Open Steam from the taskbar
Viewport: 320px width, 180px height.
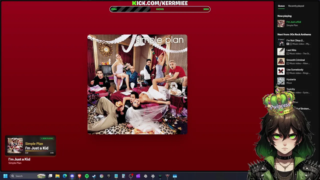pyautogui.click(x=94, y=176)
